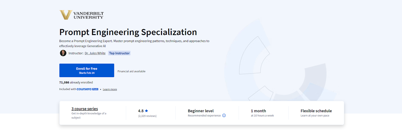Click the Coursera Plus logo
This screenshot has height=130, width=402.
point(87,89)
